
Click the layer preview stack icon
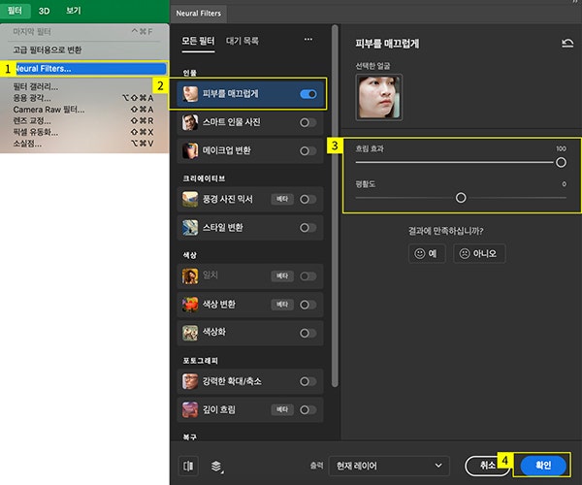coord(216,466)
